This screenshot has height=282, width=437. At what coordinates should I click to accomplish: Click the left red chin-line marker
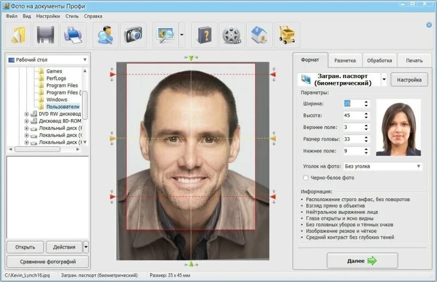tap(113, 197)
